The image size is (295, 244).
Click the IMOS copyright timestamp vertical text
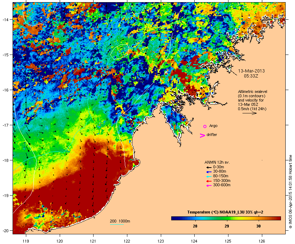[290, 192]
